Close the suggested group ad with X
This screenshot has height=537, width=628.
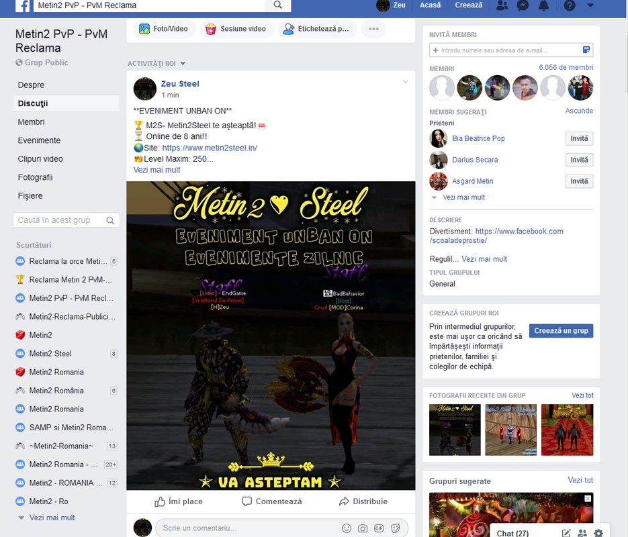point(588,498)
